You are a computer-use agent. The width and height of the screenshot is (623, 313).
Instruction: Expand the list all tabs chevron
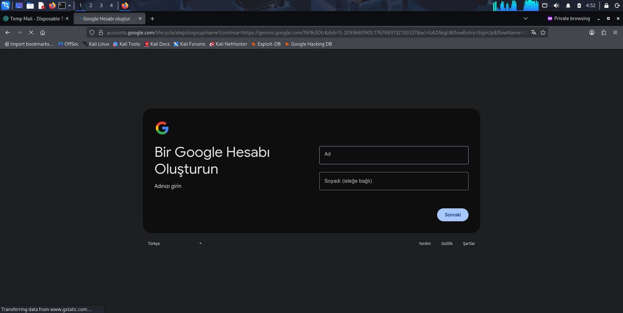[526, 18]
